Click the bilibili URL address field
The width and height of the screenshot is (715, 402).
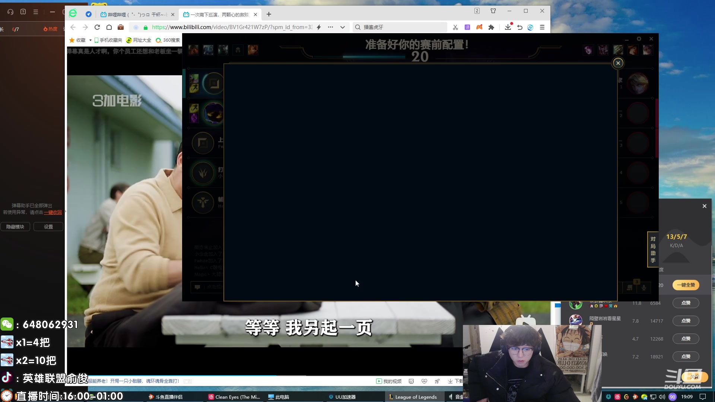click(x=232, y=27)
